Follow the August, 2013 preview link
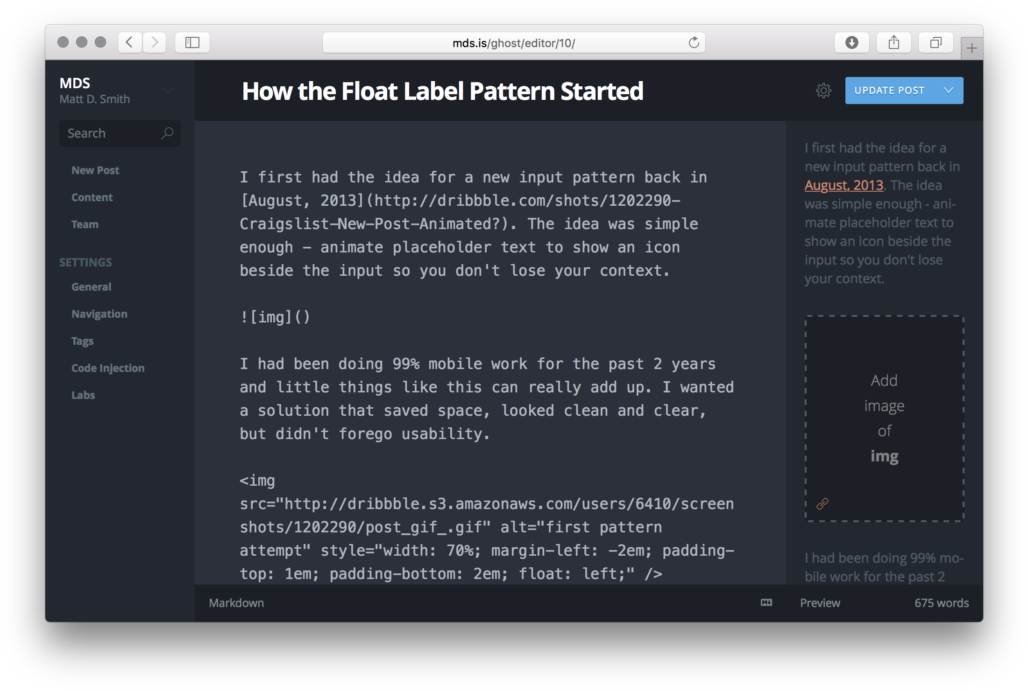Screen dimensions: 1028x691 [844, 185]
